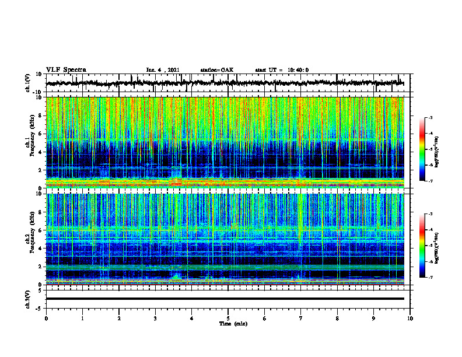The width and height of the screenshot is (462, 357).
Task: Click the "ch.1(V)" waveform axis label
Action: pos(28,83)
